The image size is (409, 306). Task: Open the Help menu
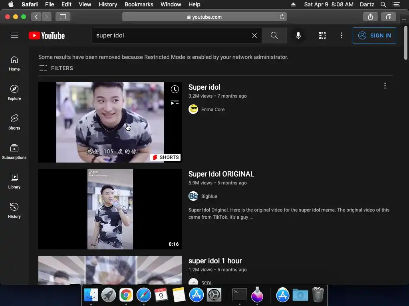(x=195, y=4)
